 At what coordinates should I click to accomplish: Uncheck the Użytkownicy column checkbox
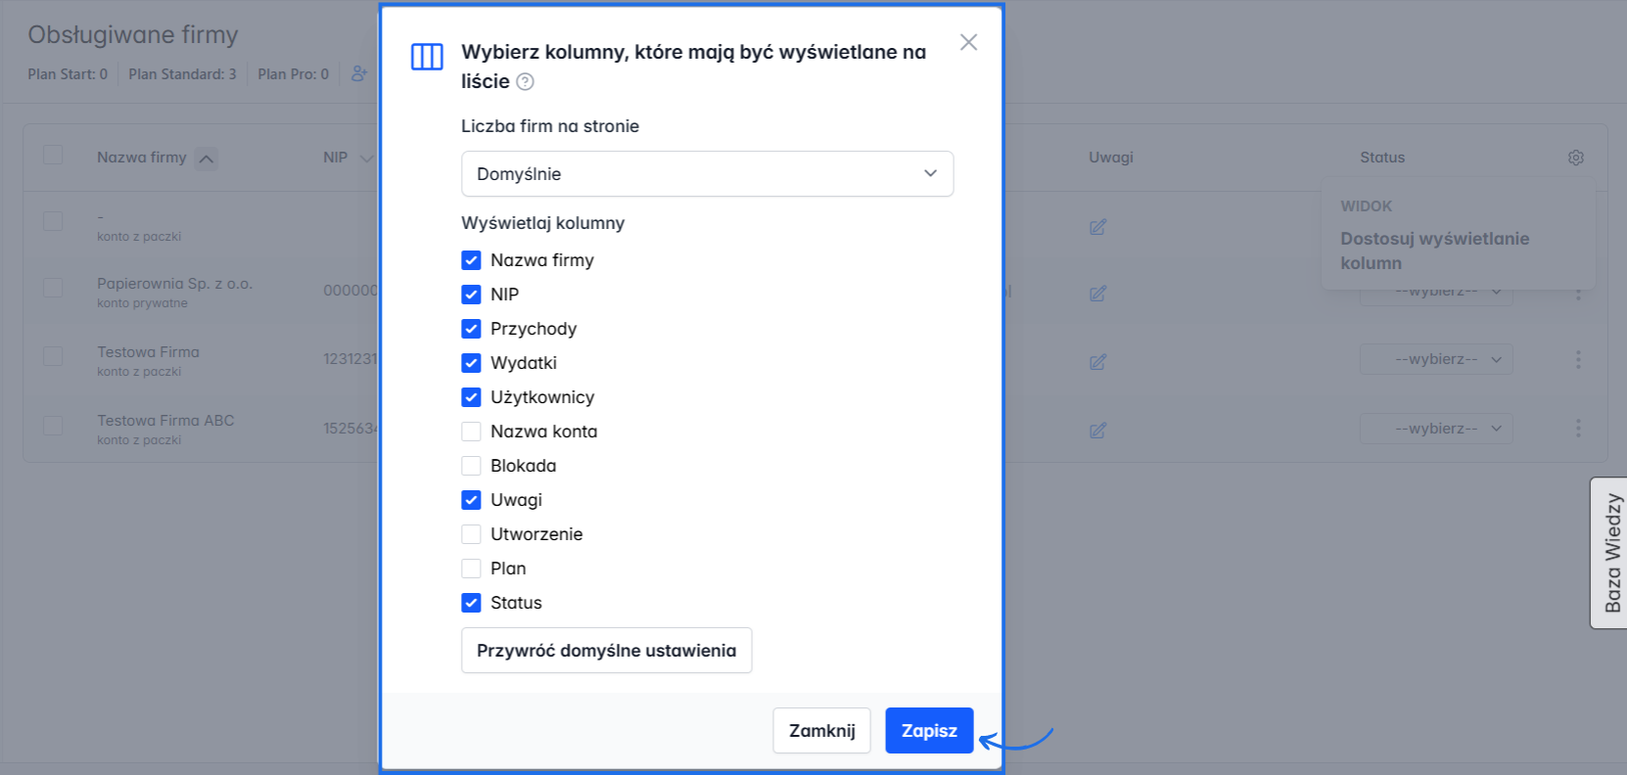(x=471, y=397)
